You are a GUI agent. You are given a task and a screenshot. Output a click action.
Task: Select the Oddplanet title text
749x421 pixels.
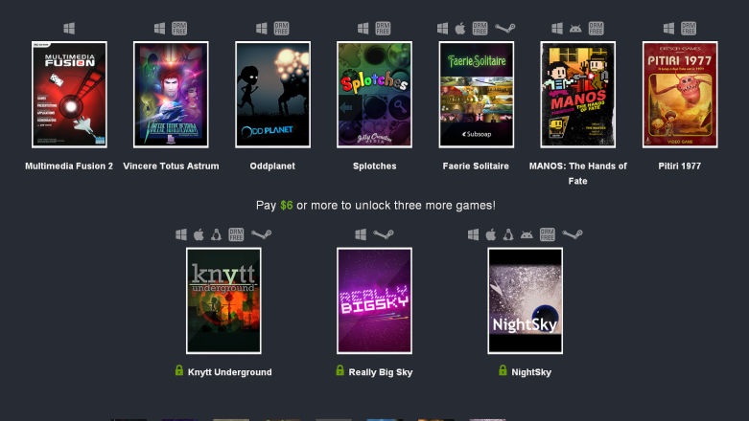click(x=272, y=166)
